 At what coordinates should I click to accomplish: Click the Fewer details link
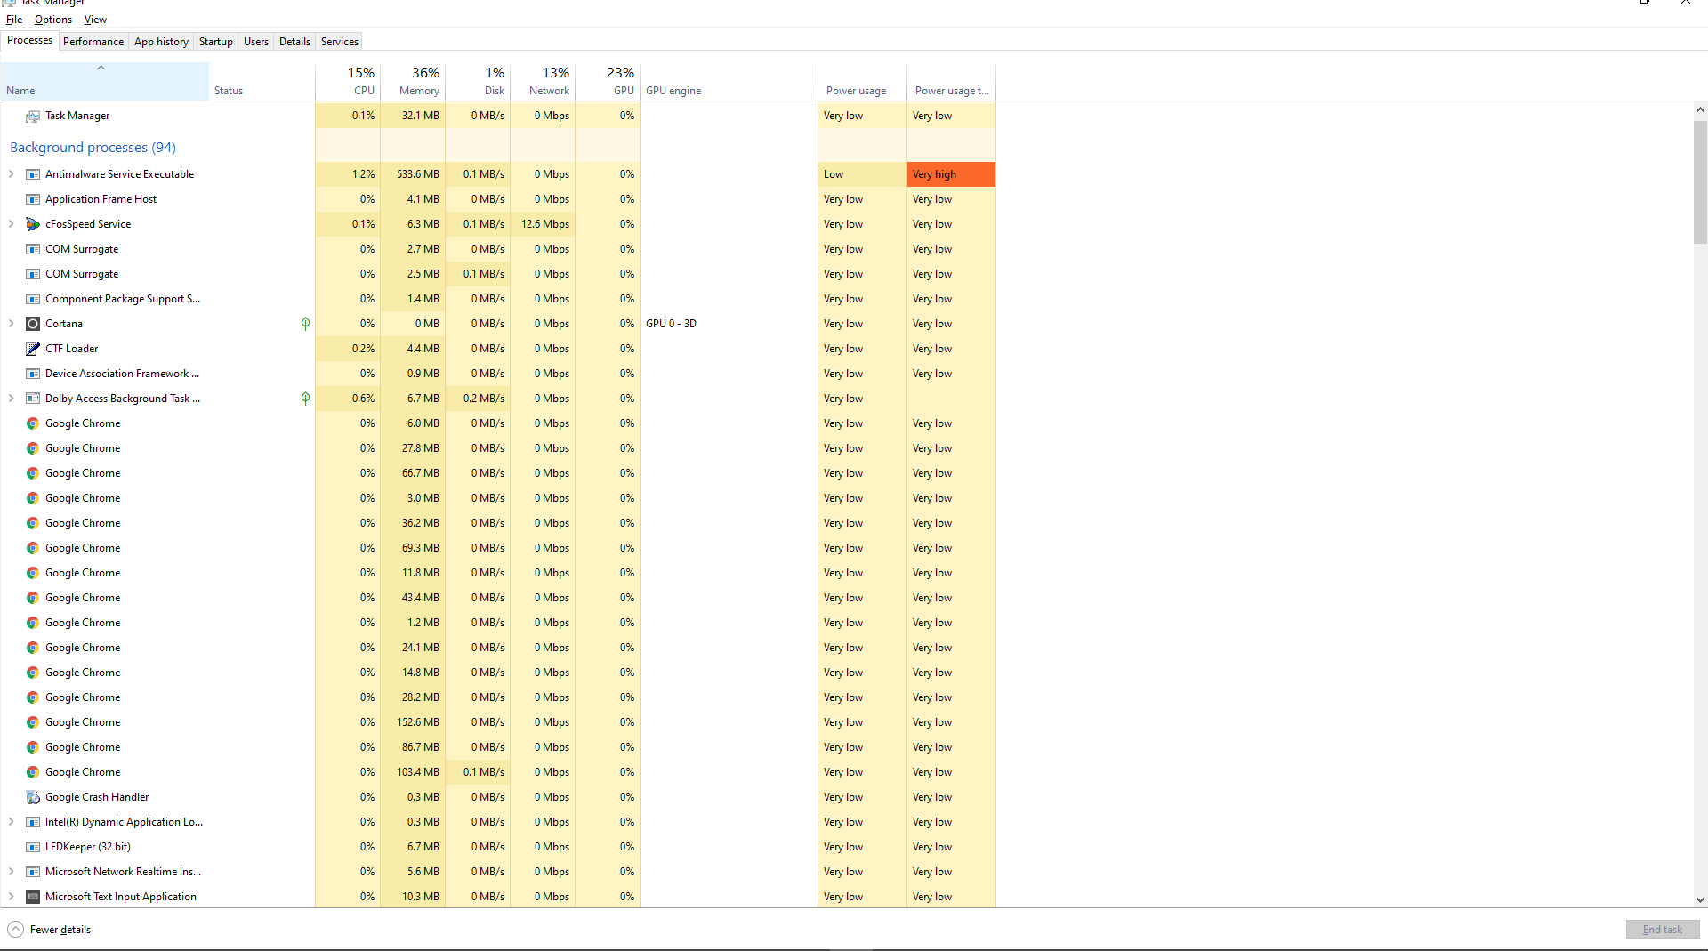tap(60, 930)
